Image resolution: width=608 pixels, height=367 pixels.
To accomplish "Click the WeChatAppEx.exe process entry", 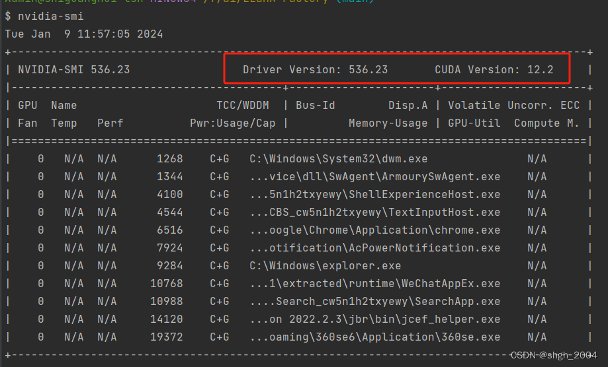I will [x=375, y=283].
